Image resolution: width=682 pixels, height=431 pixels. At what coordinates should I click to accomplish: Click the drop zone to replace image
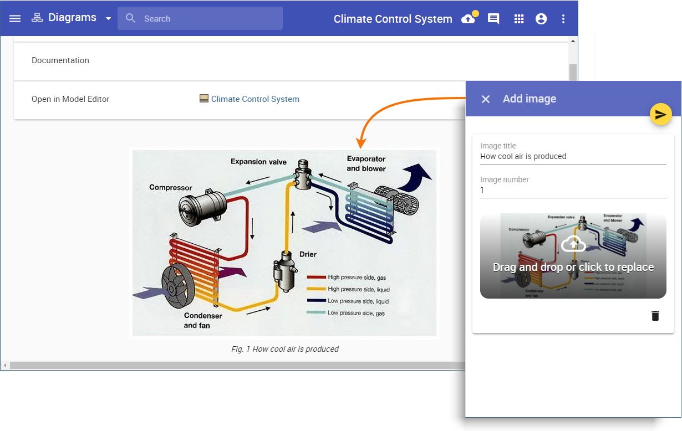click(x=573, y=256)
